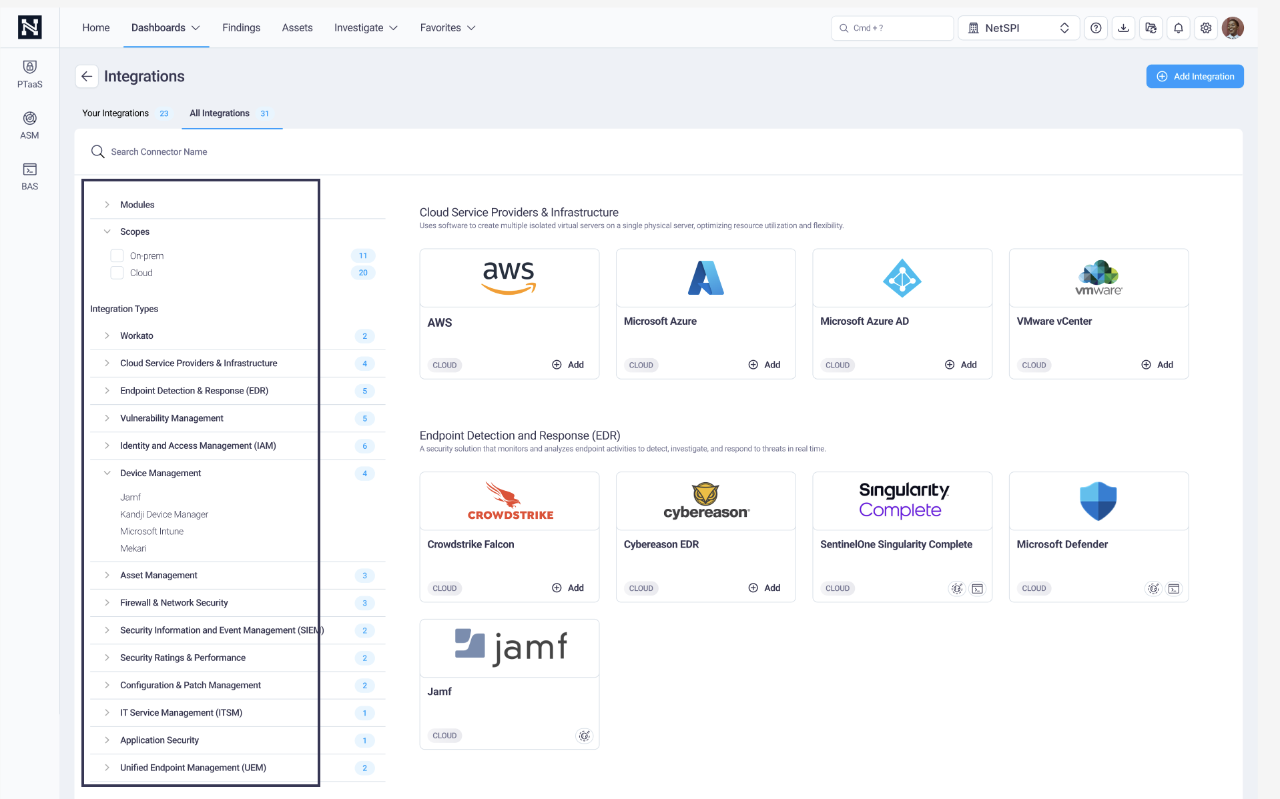Click the Microsoft Azure logo thumbnail
Screen dimensions: 1280x799
(x=705, y=278)
